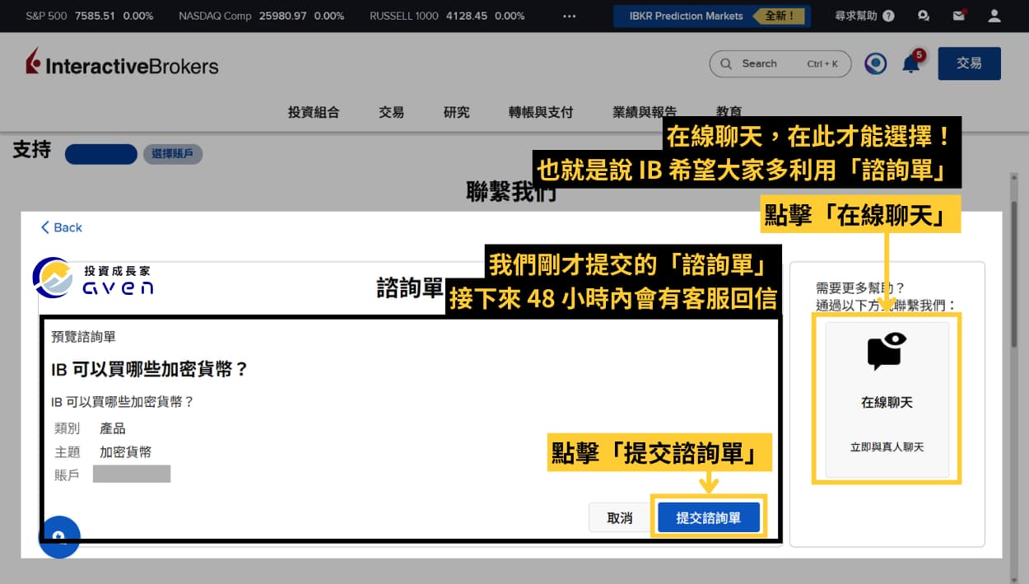The height and width of the screenshot is (584, 1029).
Task: Open the 投資組合 menu
Action: pos(313,112)
